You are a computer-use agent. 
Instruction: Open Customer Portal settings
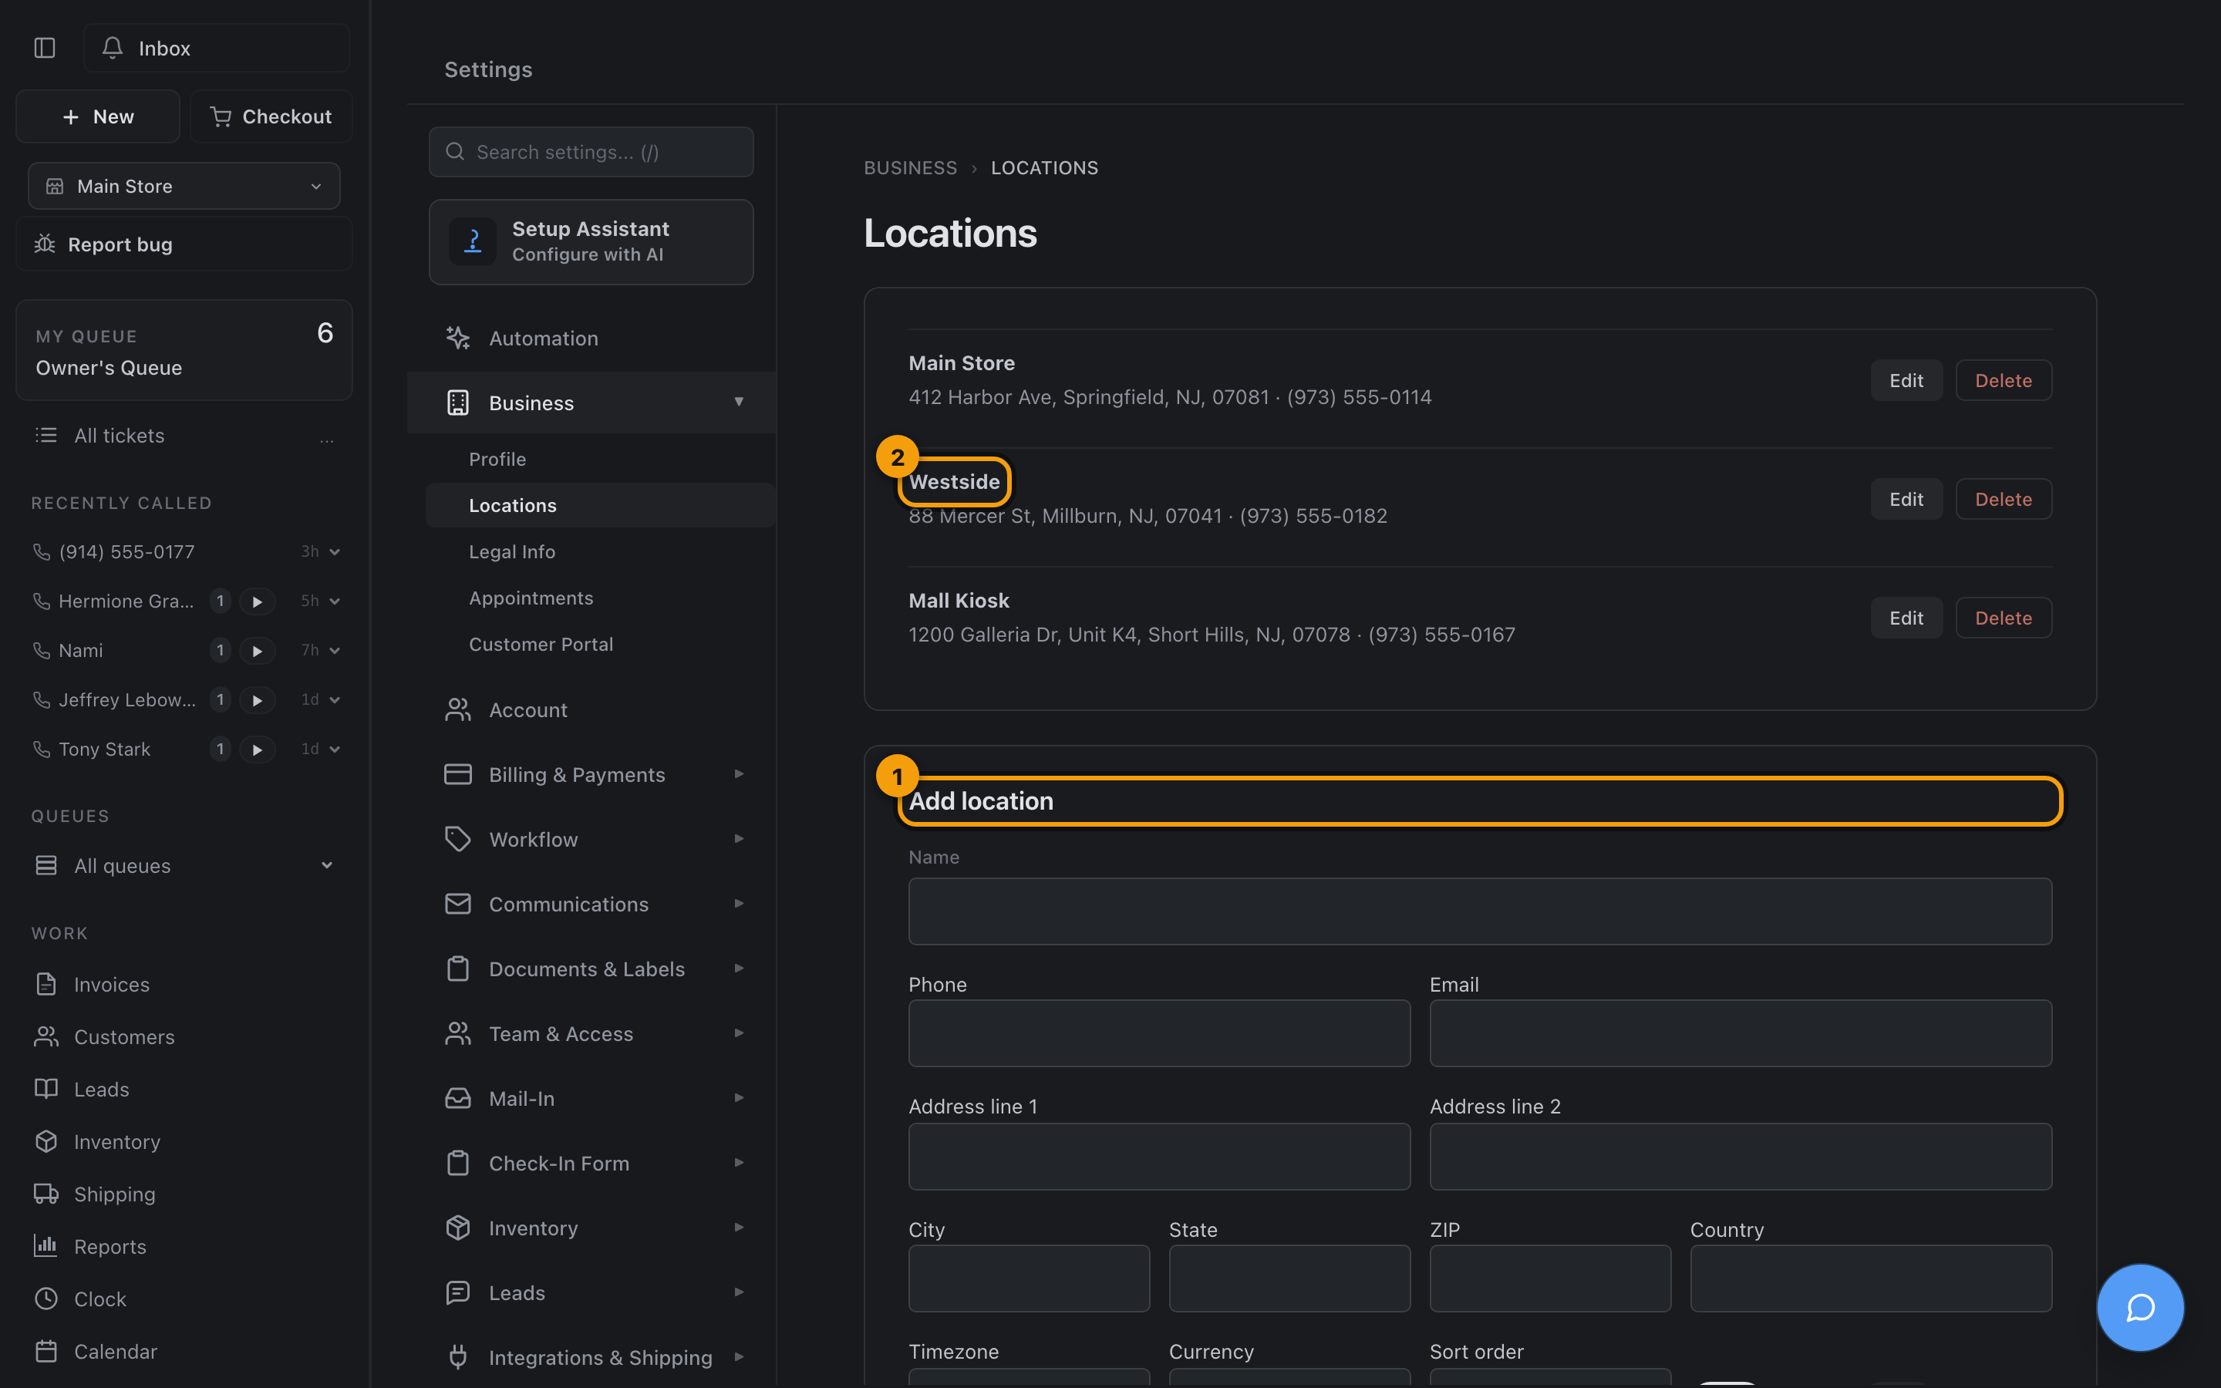(541, 645)
